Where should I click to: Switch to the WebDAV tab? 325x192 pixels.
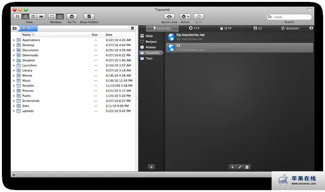pos(290,28)
